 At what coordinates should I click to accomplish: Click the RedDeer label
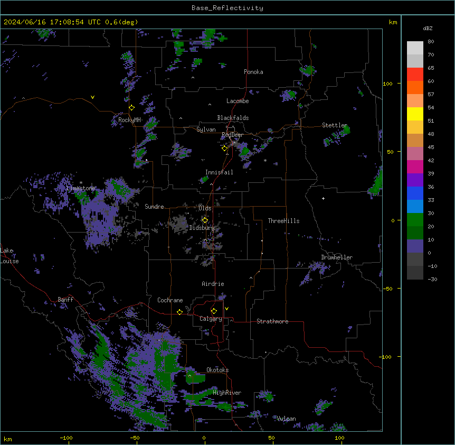[x=232, y=135]
